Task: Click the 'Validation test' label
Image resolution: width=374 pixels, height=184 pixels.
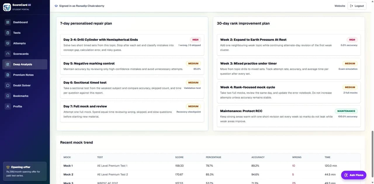Action: (192, 88)
